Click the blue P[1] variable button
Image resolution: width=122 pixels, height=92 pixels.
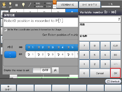tap(10, 55)
